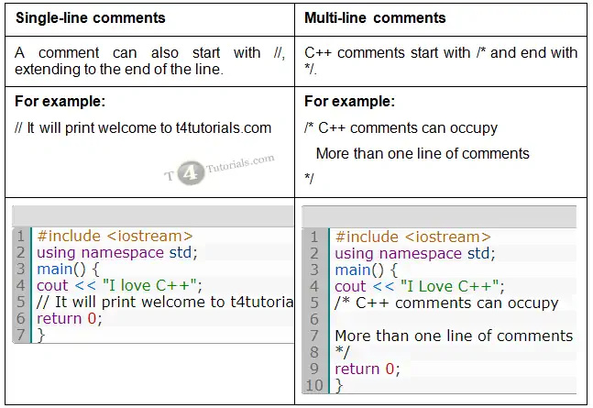Image resolution: width=593 pixels, height=408 pixels.
Task: Click line number 10 in right code block
Action: click(x=314, y=385)
